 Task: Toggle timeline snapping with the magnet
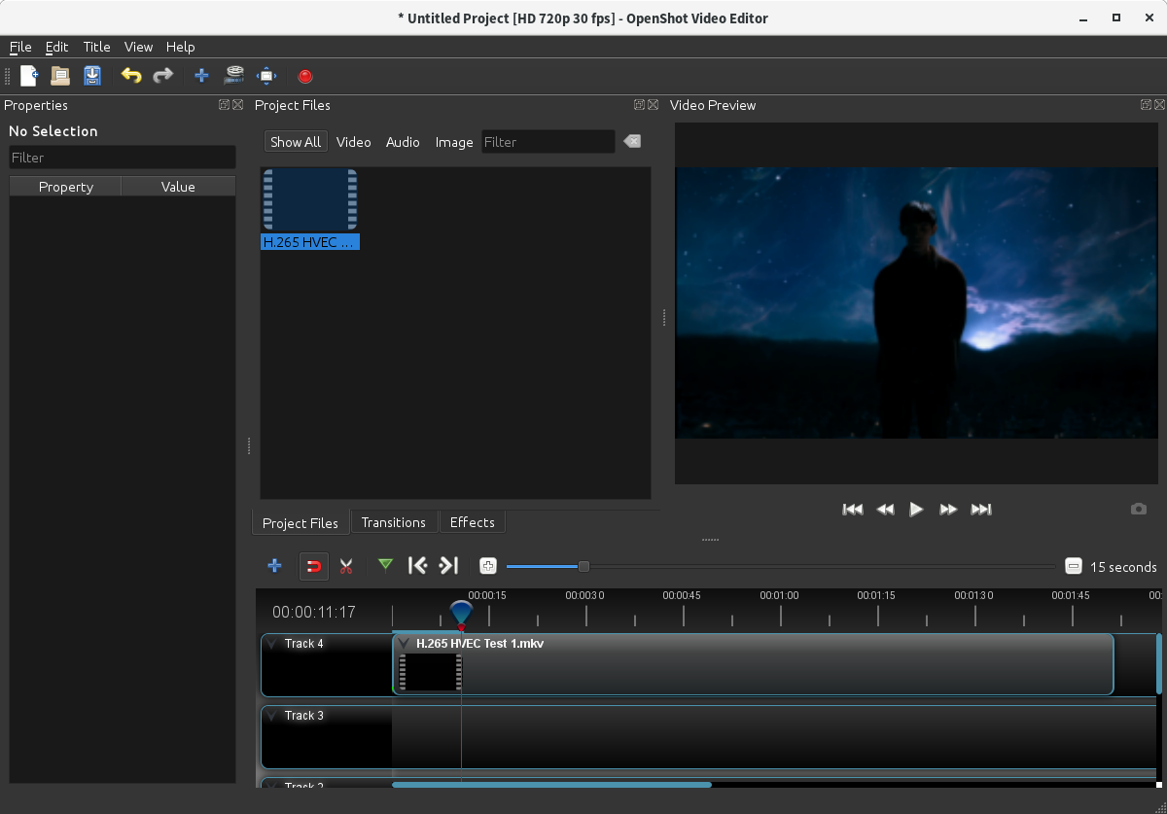pos(313,565)
